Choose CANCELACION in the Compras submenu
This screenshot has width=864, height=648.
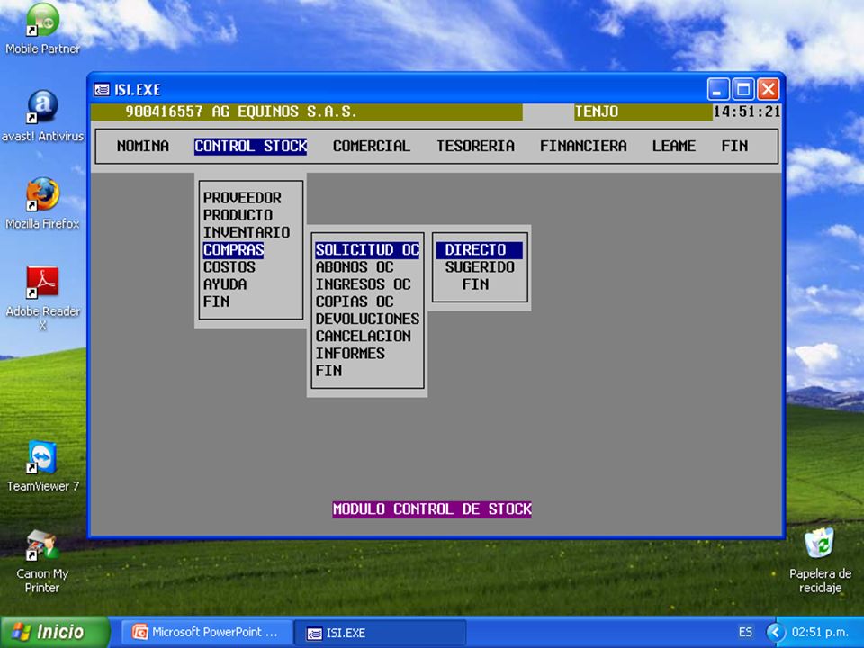363,336
